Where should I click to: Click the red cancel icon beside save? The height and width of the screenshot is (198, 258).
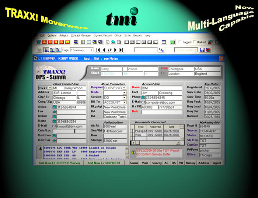[x=208, y=50]
